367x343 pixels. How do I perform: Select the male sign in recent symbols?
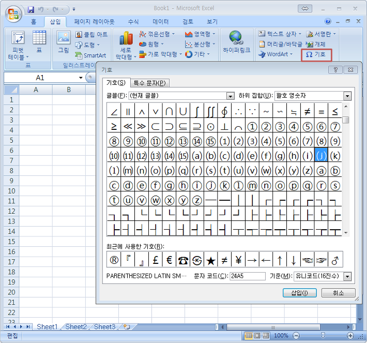click(335, 260)
